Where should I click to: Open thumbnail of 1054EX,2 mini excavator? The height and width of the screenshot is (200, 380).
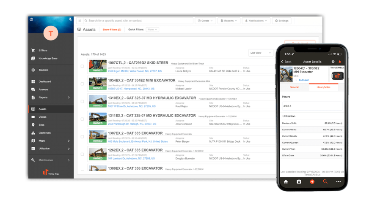[98, 84]
